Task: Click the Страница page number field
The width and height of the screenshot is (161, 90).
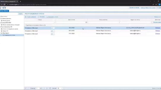Action: pos(38,88)
